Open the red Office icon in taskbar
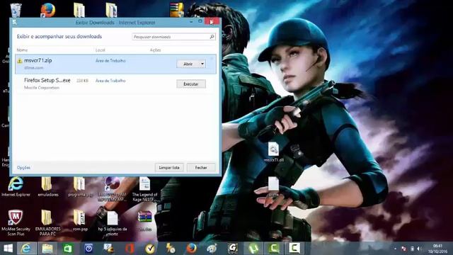The height and width of the screenshot is (255, 453). tap(130, 249)
